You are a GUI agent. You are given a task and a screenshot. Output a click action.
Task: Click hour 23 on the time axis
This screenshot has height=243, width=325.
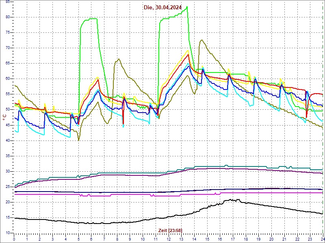point(310,239)
